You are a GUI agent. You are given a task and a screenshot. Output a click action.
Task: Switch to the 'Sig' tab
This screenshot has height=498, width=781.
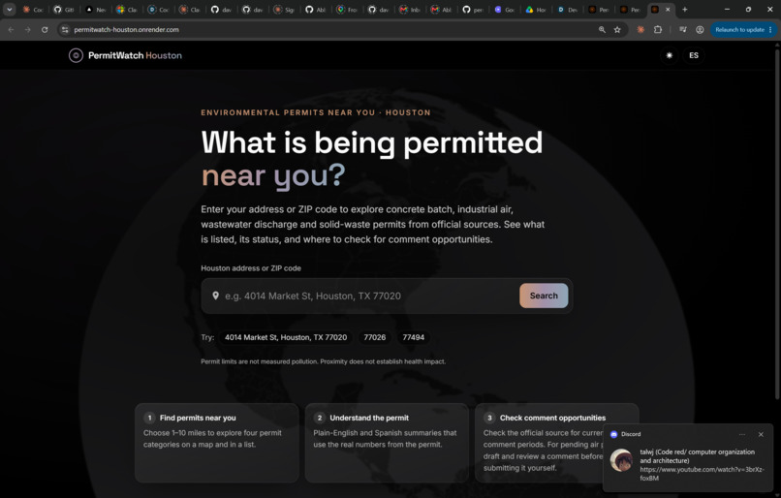coord(283,10)
